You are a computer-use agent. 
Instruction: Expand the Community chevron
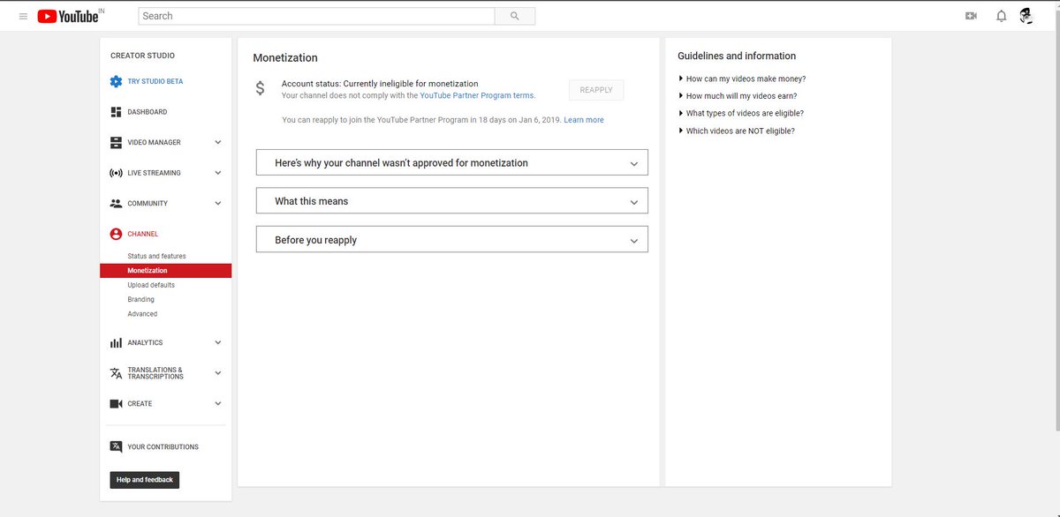pos(218,203)
